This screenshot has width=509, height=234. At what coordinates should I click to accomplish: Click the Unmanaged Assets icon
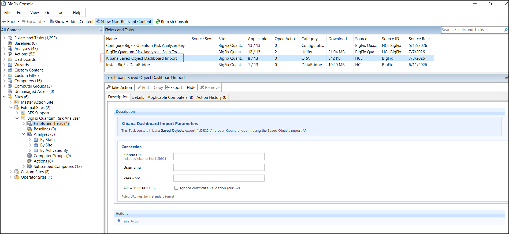click(10, 92)
